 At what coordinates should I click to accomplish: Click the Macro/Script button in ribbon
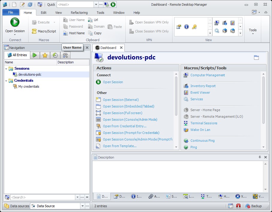pos(44,31)
